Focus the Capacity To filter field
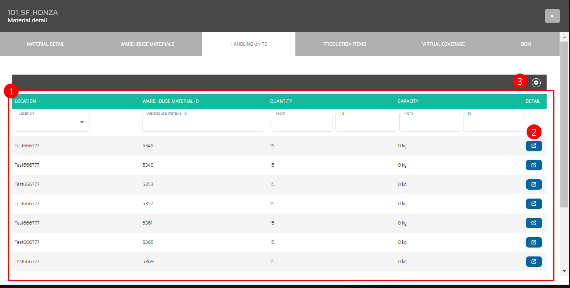This screenshot has width=570, height=288. coord(493,123)
